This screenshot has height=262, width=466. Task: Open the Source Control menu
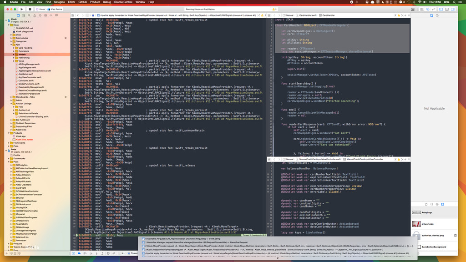[x=123, y=2]
